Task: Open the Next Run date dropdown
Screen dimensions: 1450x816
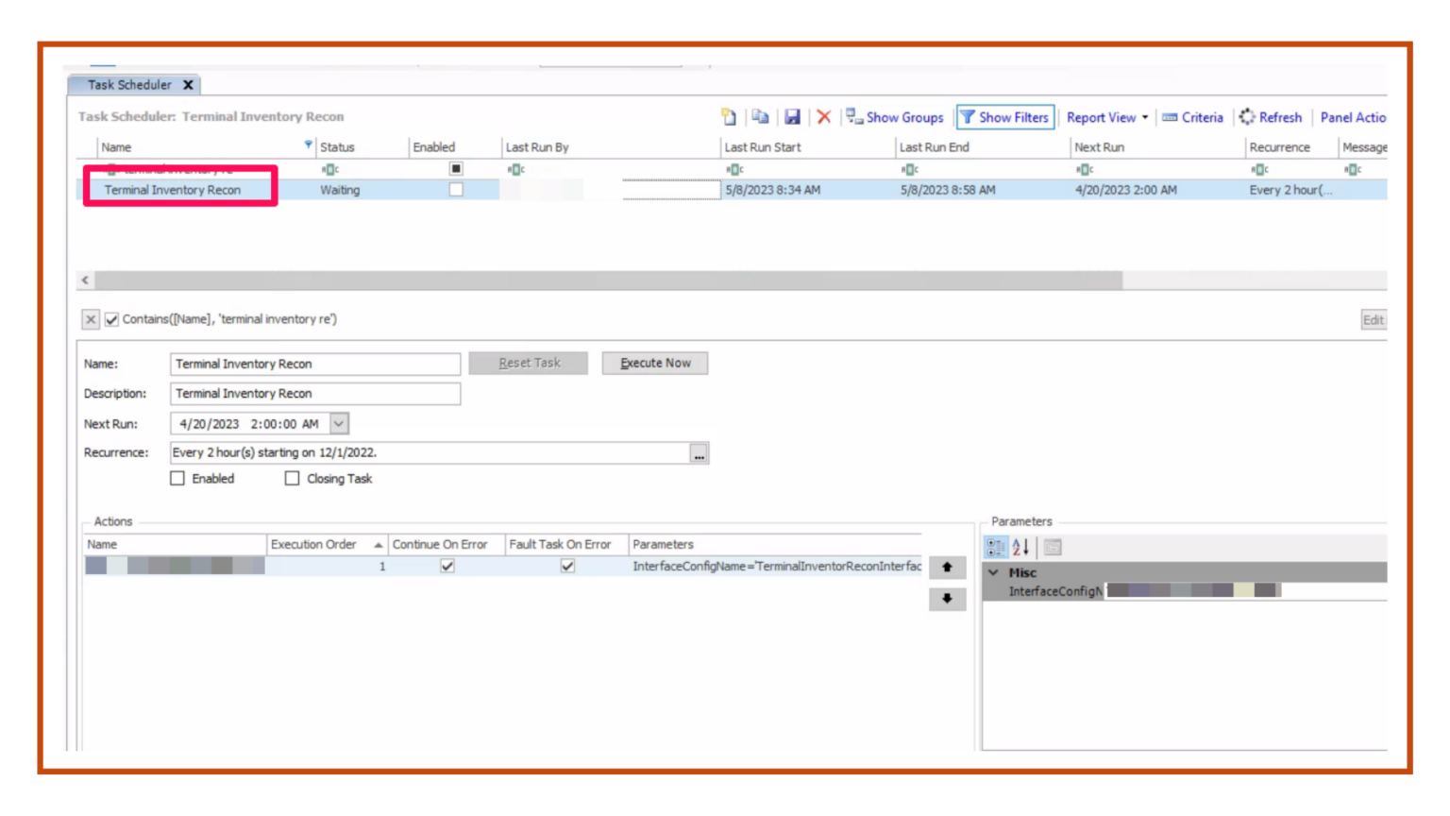Action: coord(339,424)
